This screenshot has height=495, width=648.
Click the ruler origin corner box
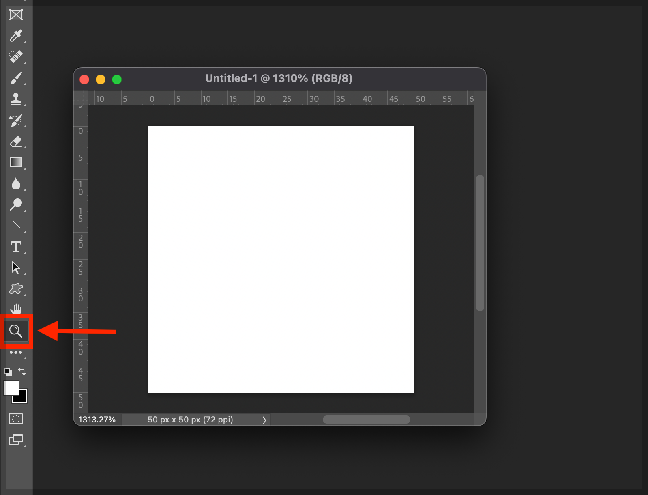click(81, 98)
